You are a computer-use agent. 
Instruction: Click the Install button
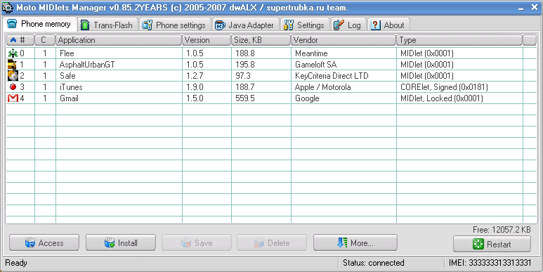[121, 243]
